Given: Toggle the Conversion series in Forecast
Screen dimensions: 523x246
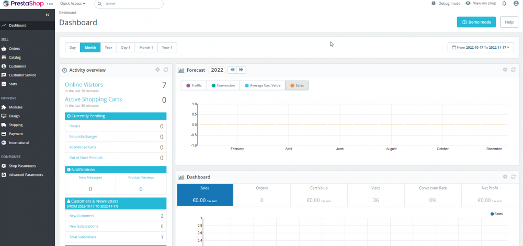Looking at the screenshot, I should coord(223,85).
